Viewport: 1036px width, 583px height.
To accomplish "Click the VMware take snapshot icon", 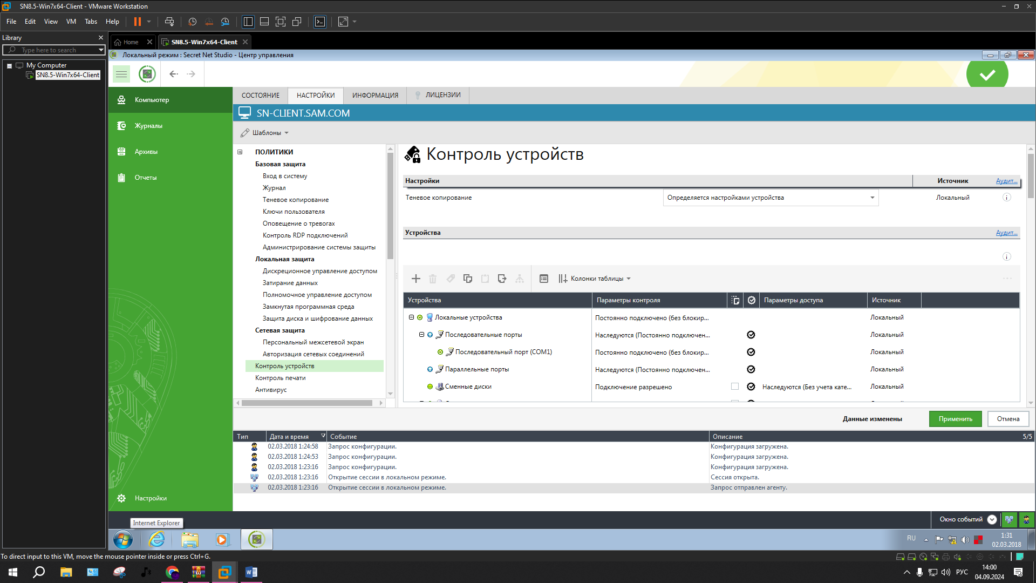I will click(193, 22).
